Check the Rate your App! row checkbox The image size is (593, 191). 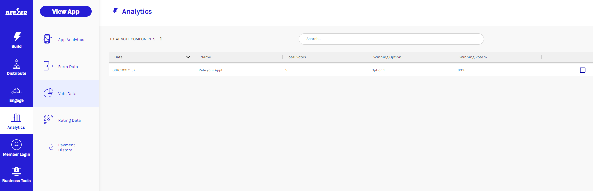(582, 70)
